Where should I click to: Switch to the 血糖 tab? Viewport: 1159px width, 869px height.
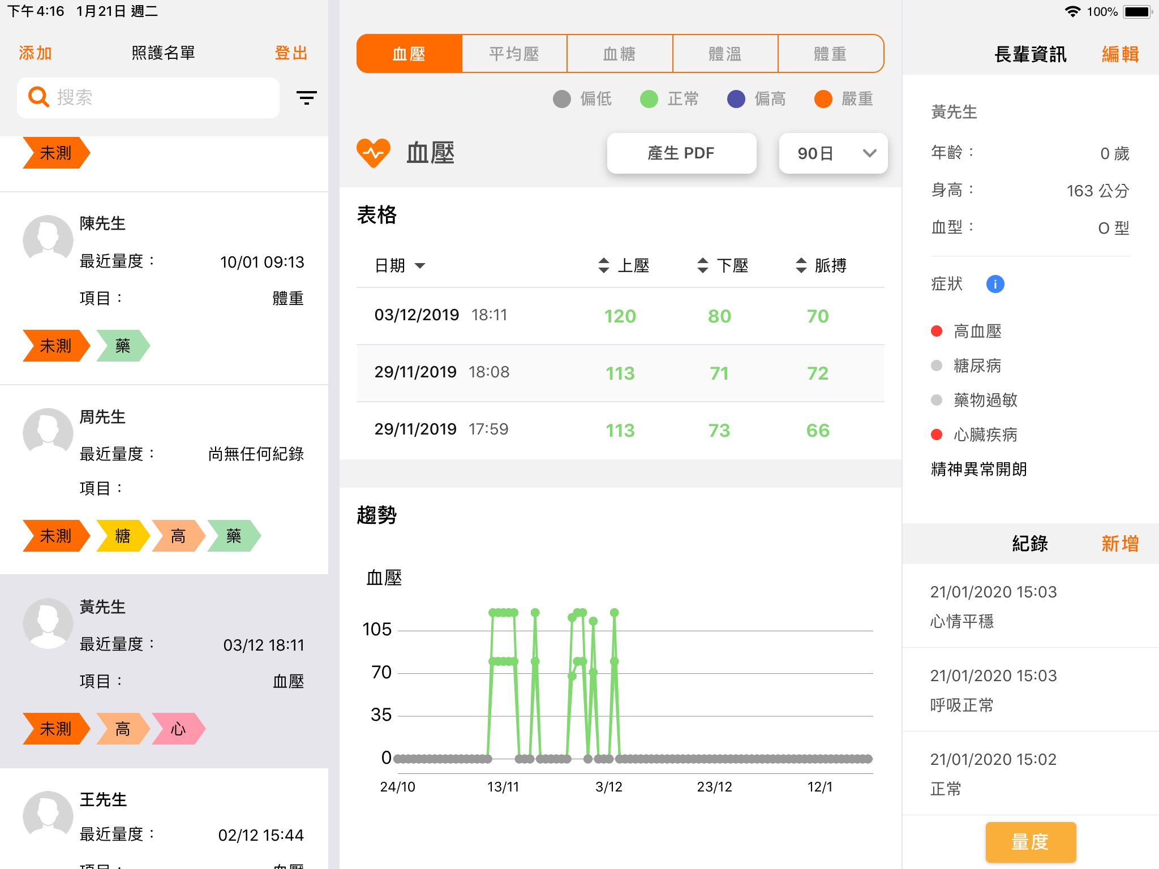pyautogui.click(x=620, y=54)
